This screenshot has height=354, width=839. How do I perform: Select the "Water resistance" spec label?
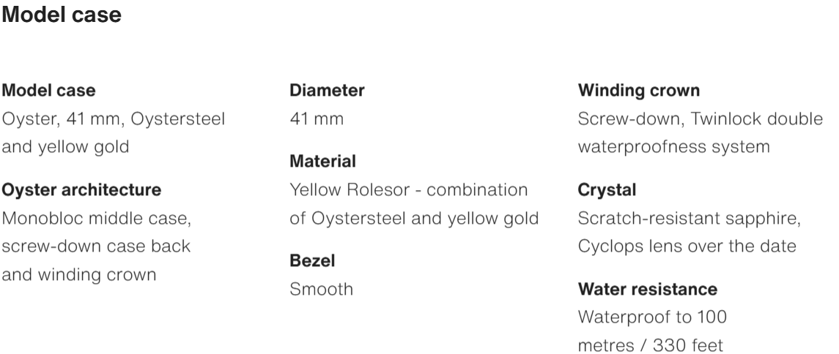pos(647,290)
